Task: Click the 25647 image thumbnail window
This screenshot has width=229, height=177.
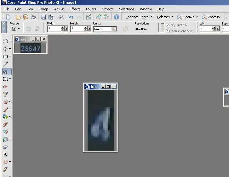Action: (x=30, y=48)
